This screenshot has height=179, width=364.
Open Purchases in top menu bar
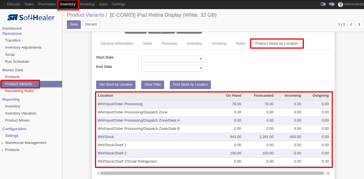click(47, 4)
